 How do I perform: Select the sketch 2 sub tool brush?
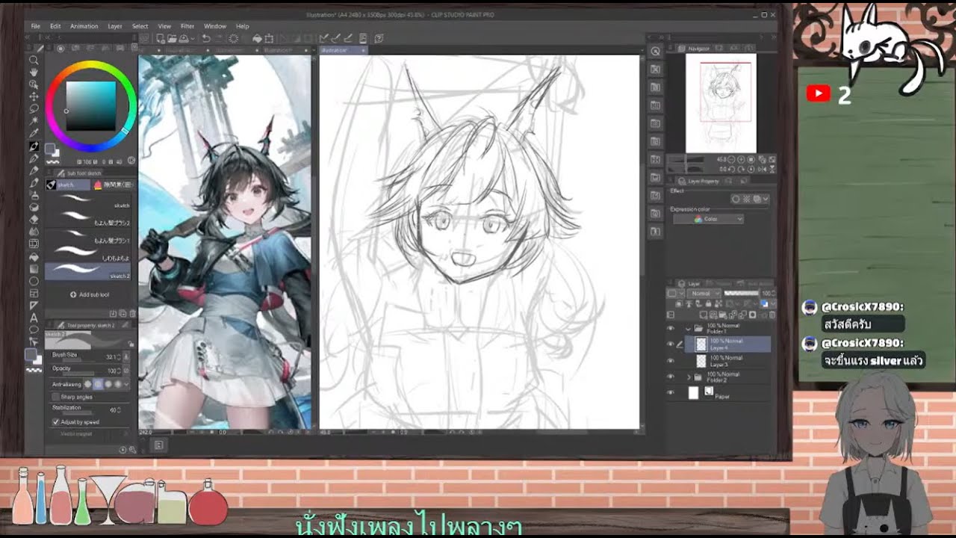coord(88,271)
